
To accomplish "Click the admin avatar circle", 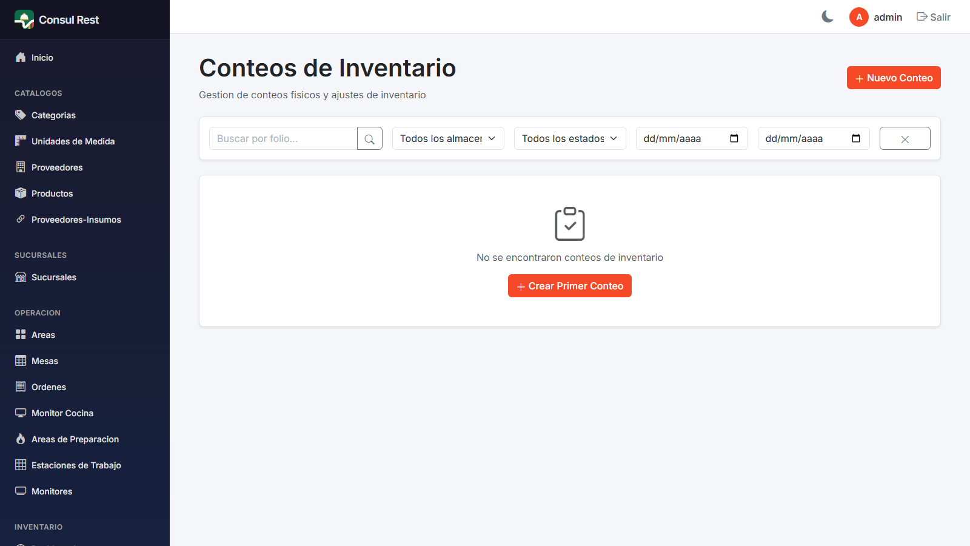I will (859, 17).
